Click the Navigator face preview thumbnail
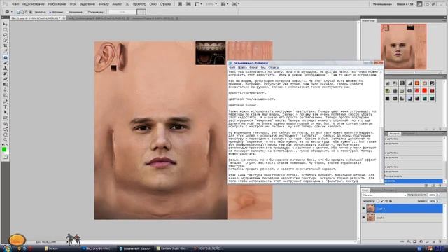This screenshot has width=448, height=252. click(403, 46)
